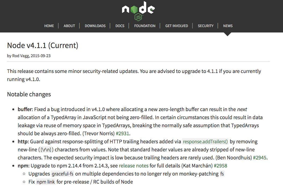The height and width of the screenshot is (186, 283).
Task: Open pull request #2931 link
Action: click(122, 134)
